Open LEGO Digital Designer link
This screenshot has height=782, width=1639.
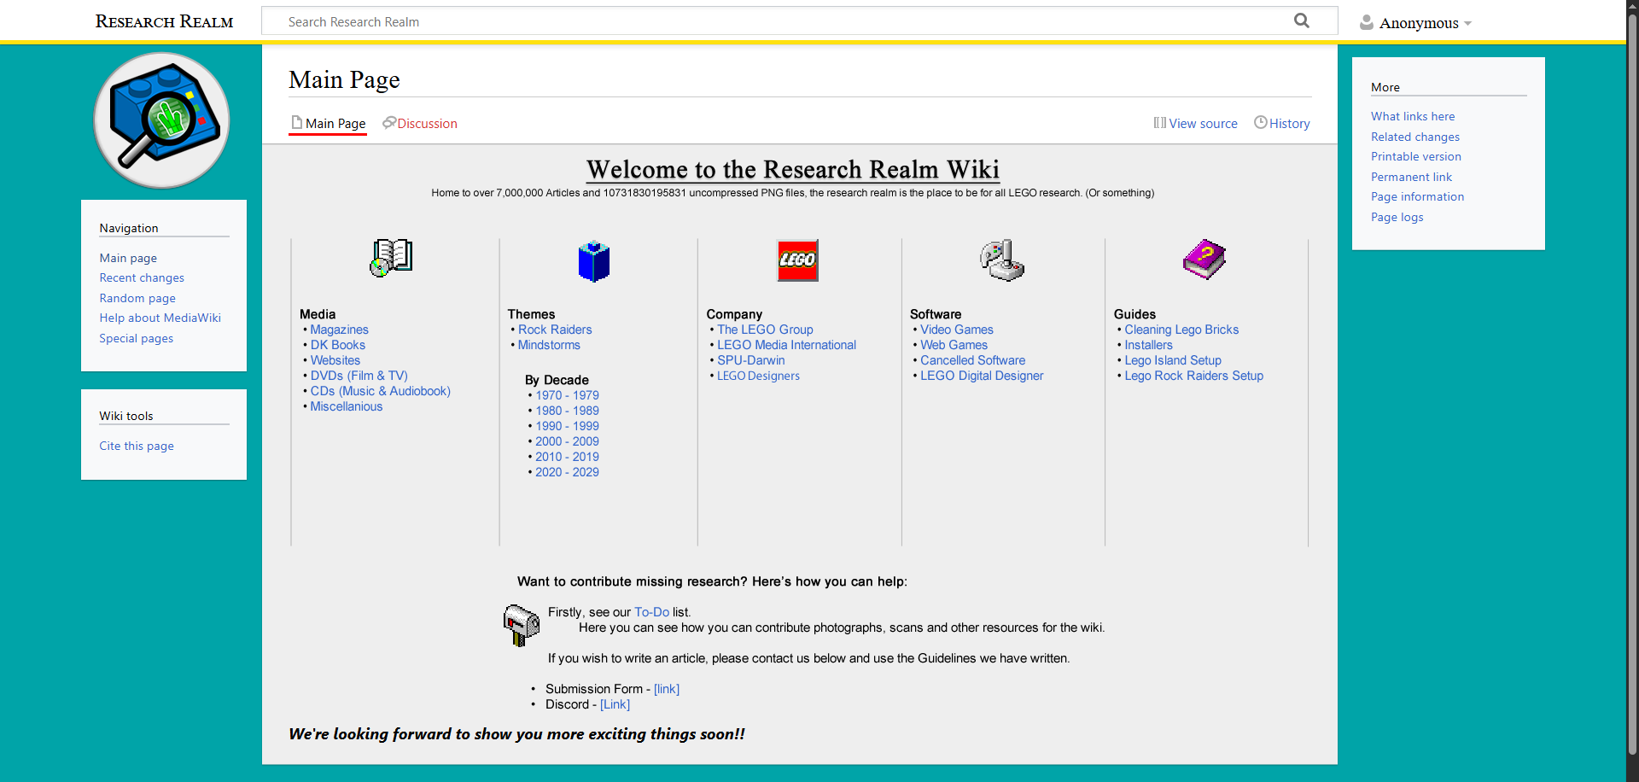click(x=981, y=376)
